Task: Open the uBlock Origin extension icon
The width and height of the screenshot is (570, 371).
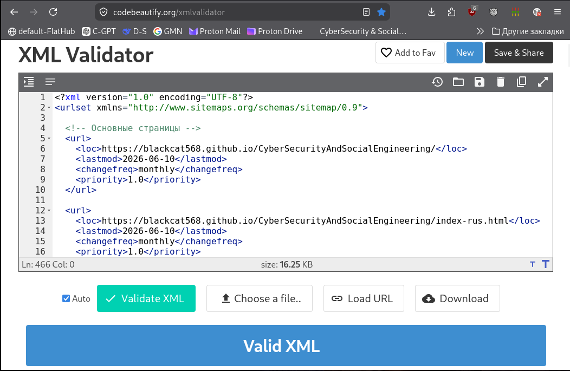Action: [x=472, y=12]
